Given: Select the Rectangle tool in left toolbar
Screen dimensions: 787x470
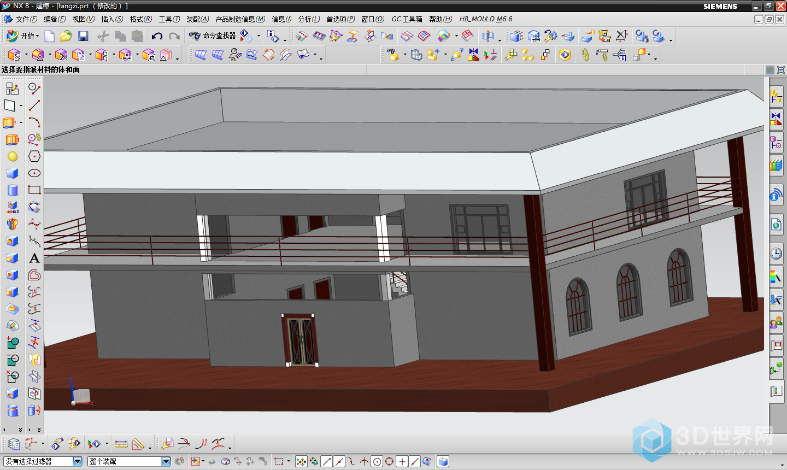Looking at the screenshot, I should tap(34, 190).
